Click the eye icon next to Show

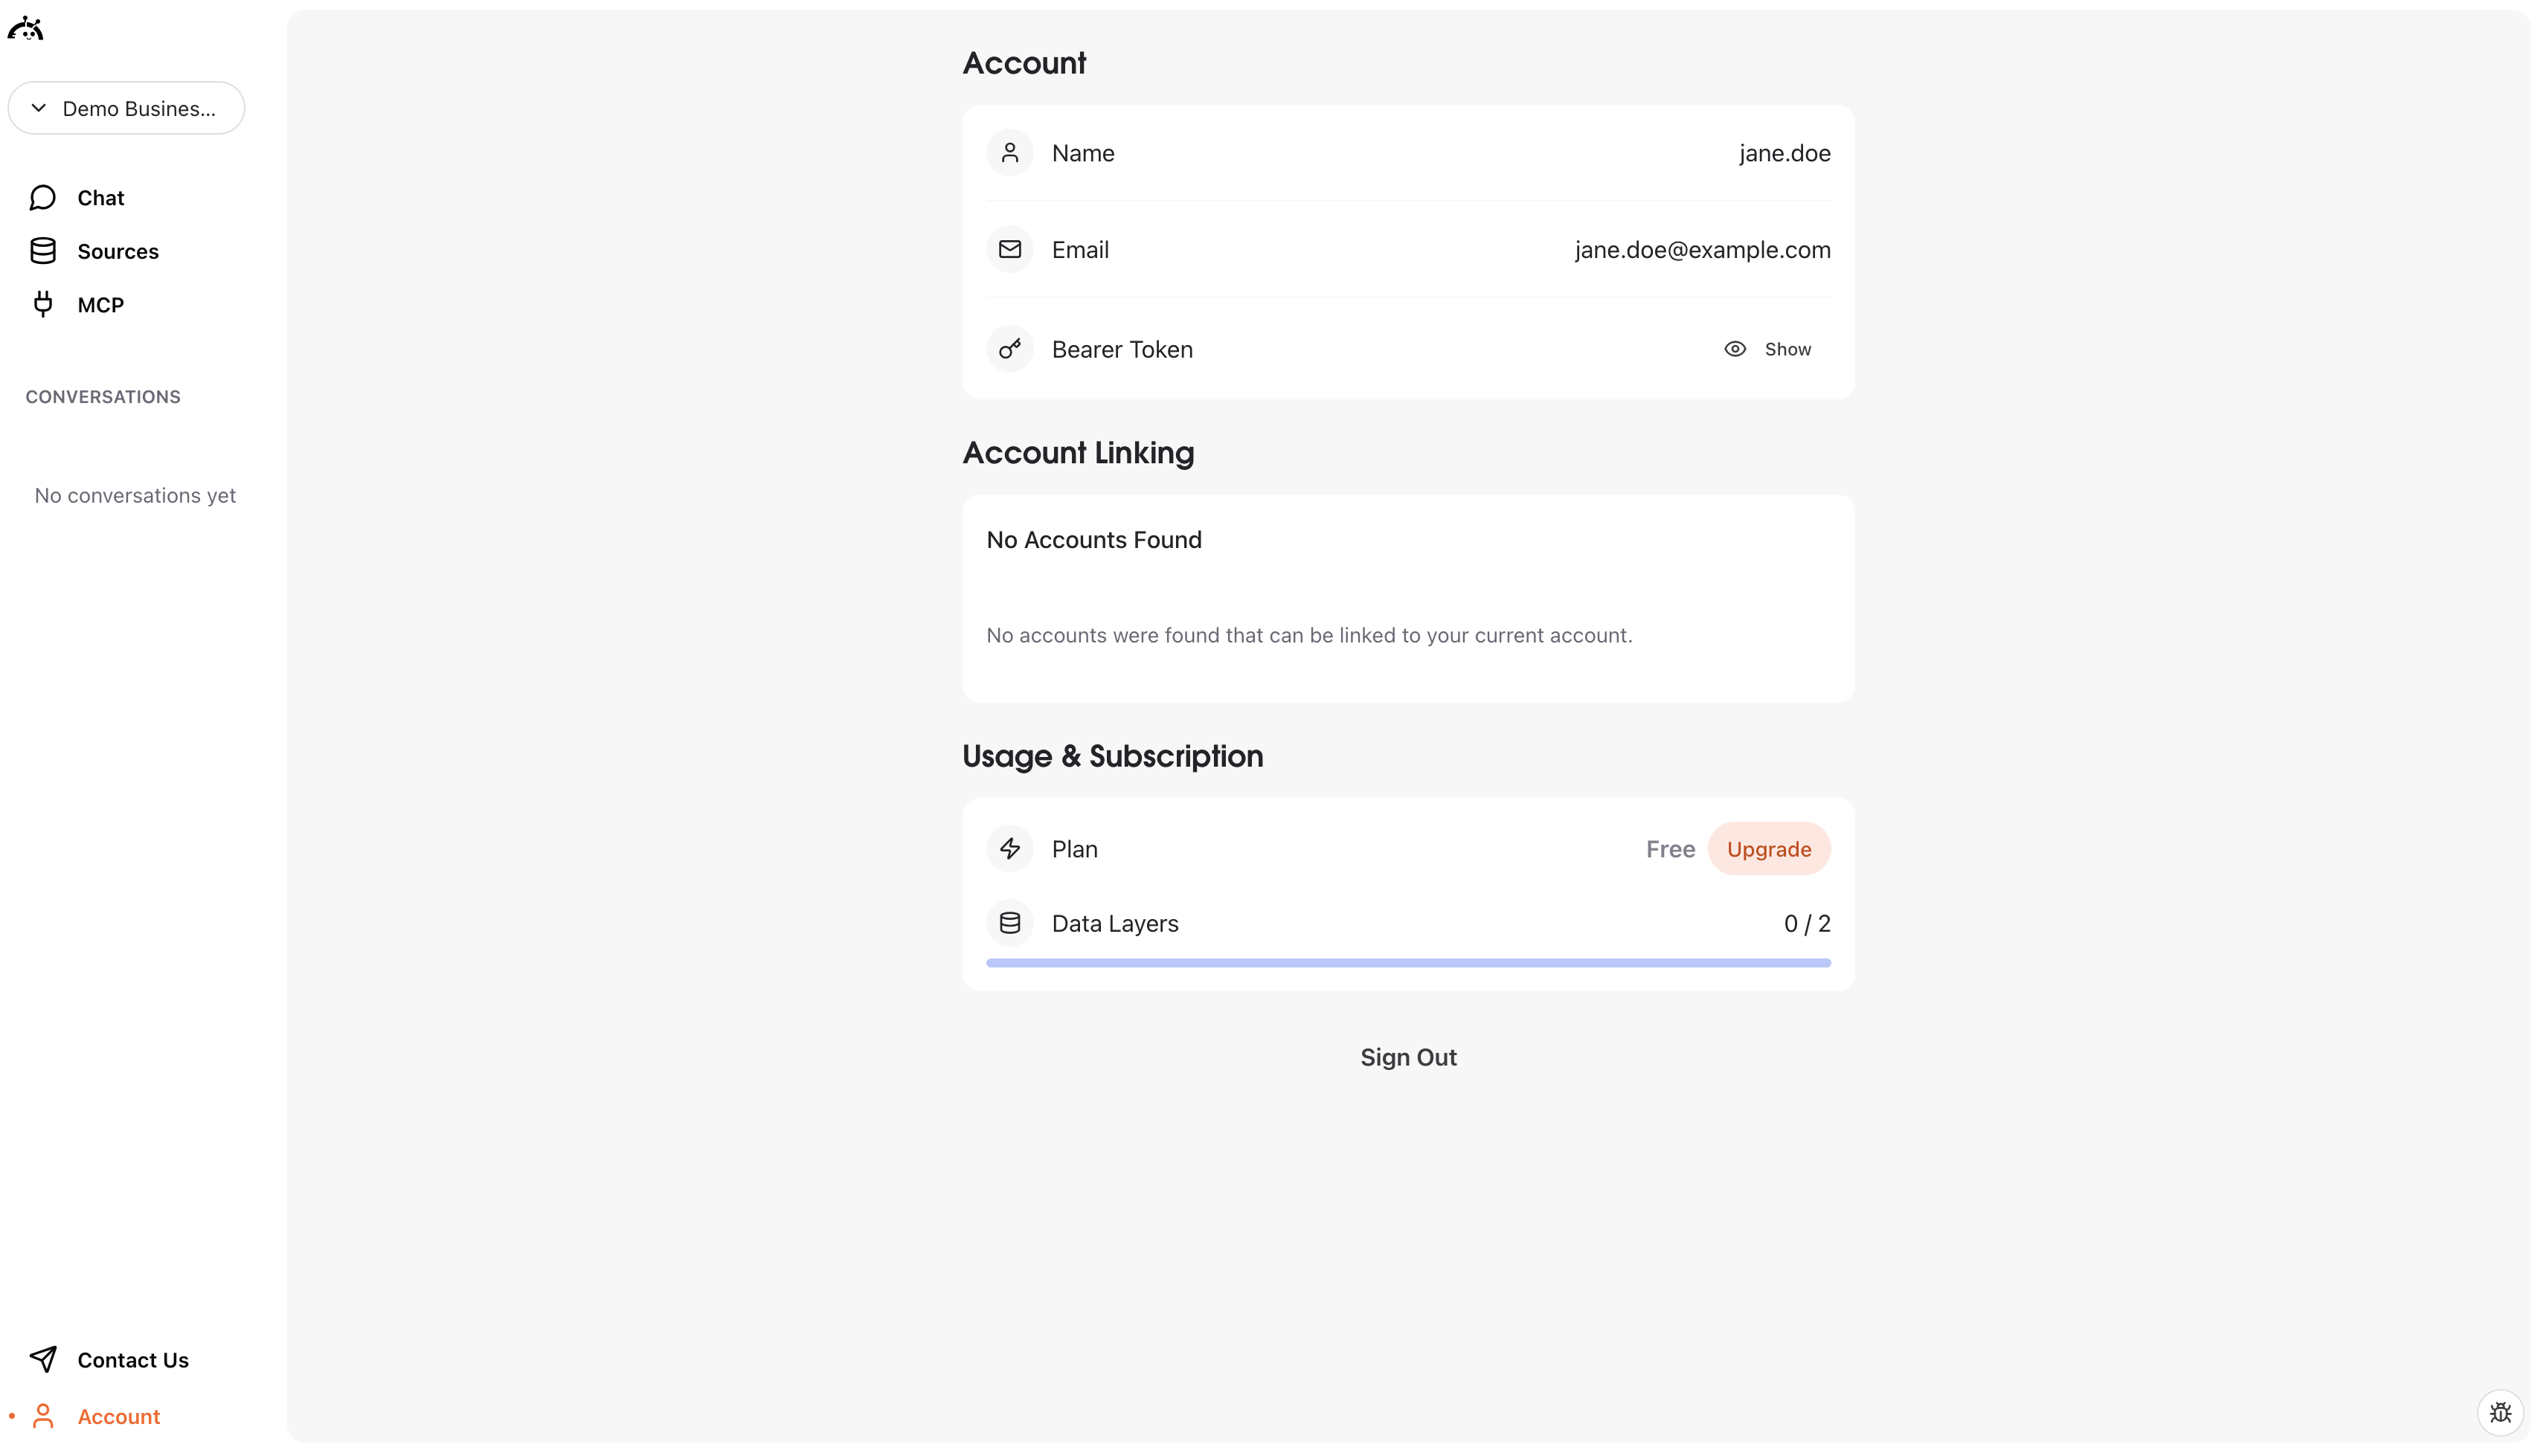(x=1733, y=348)
